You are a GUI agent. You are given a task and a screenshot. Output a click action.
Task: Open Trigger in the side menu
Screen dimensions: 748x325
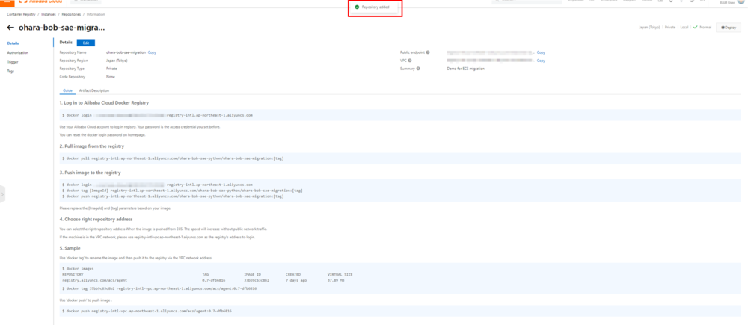coord(13,61)
